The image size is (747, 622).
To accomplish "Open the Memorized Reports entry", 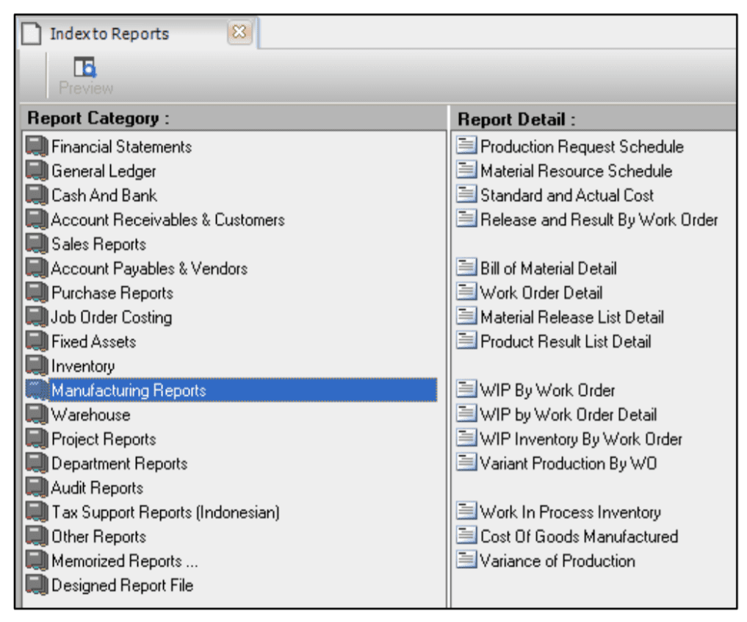I will click(x=124, y=561).
